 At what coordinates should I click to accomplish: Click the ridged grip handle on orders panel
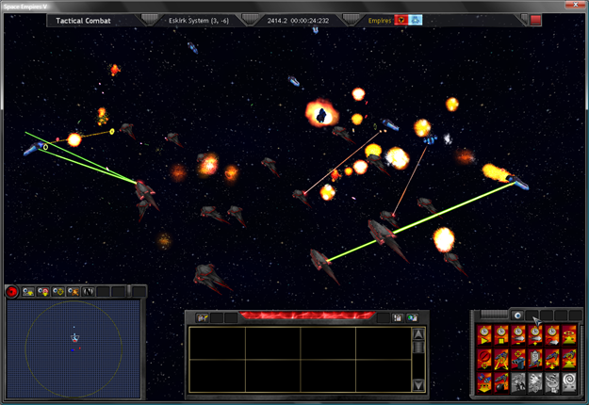coord(494,315)
